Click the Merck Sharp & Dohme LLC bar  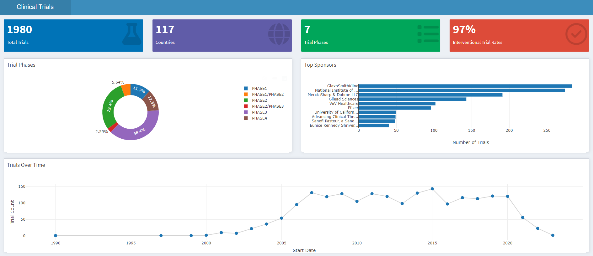pos(430,95)
